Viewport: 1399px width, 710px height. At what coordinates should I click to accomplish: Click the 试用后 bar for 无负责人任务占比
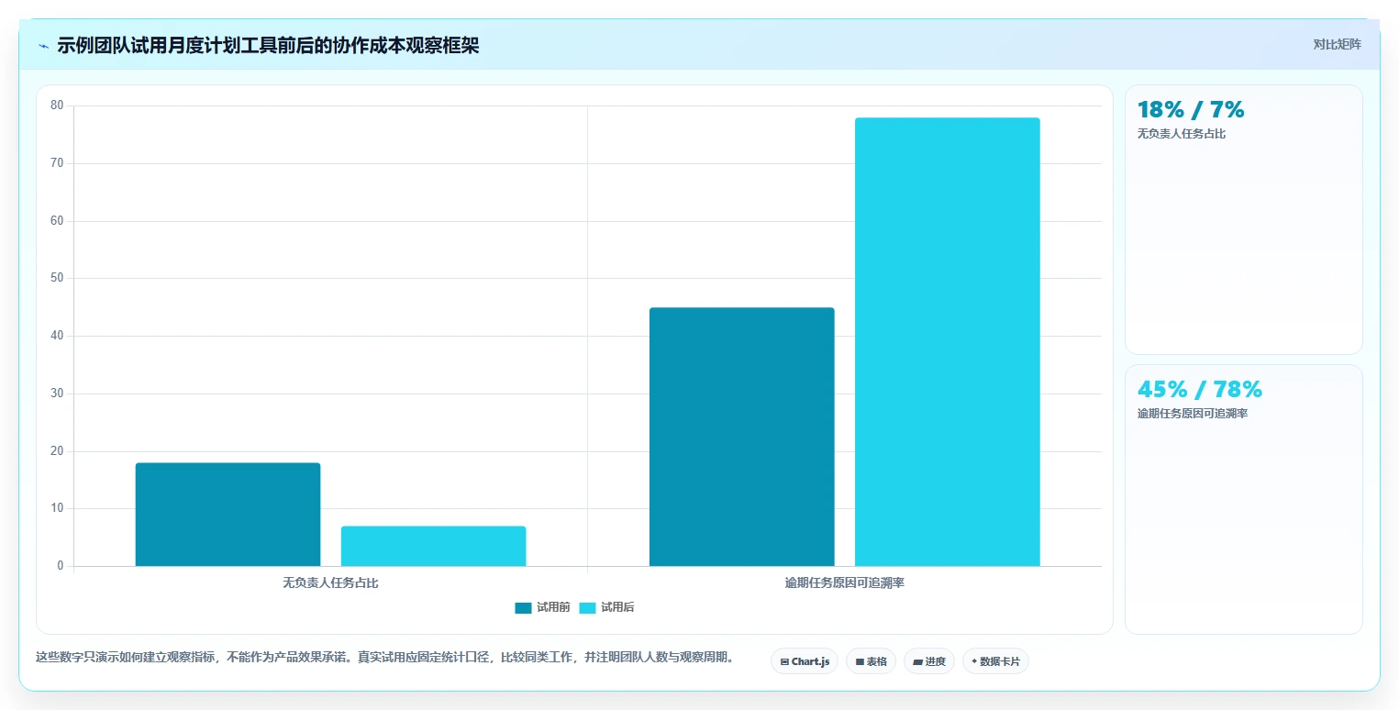[433, 546]
